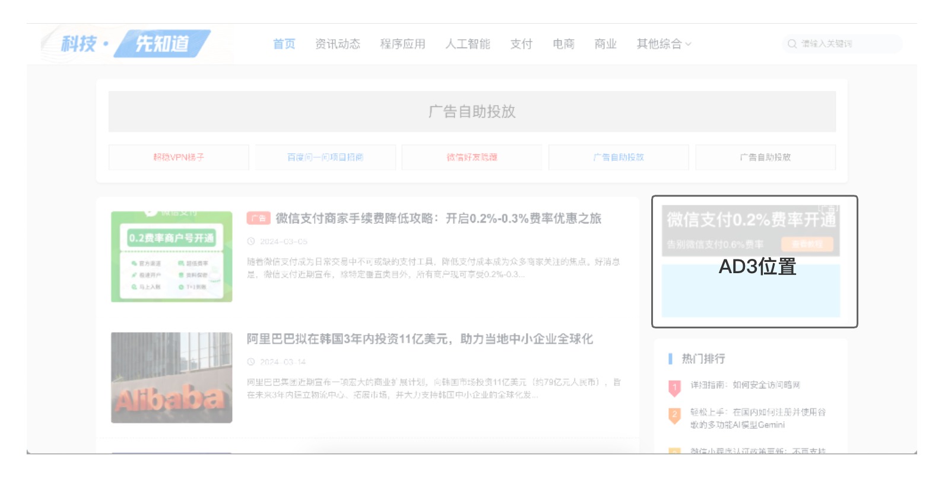Click the large 广告自助投放 banner

coord(472,112)
